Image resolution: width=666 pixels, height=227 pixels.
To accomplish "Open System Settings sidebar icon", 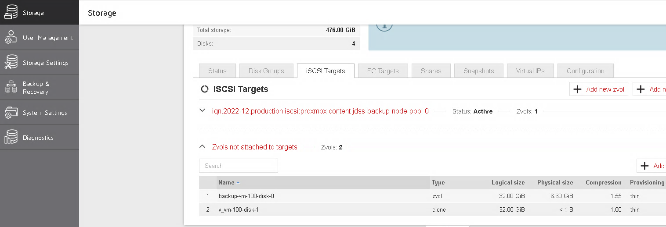I will 11,113.
